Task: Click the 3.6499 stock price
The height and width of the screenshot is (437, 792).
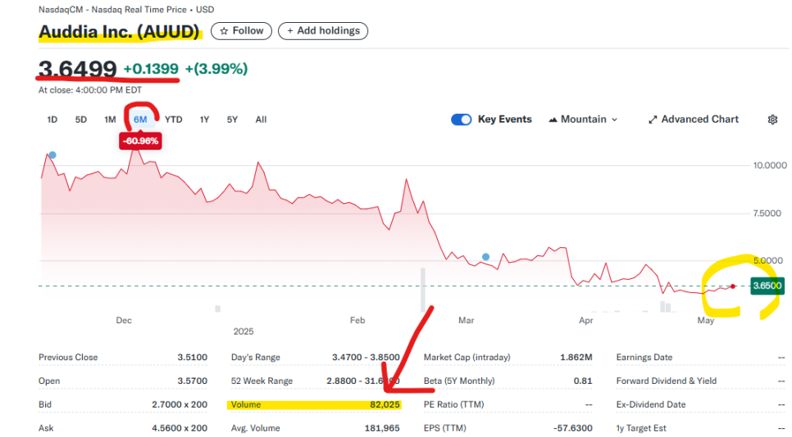Action: coord(78,69)
